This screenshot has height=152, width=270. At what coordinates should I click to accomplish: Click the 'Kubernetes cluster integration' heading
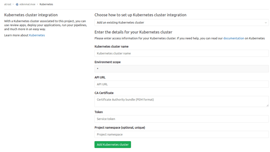[x=31, y=15]
